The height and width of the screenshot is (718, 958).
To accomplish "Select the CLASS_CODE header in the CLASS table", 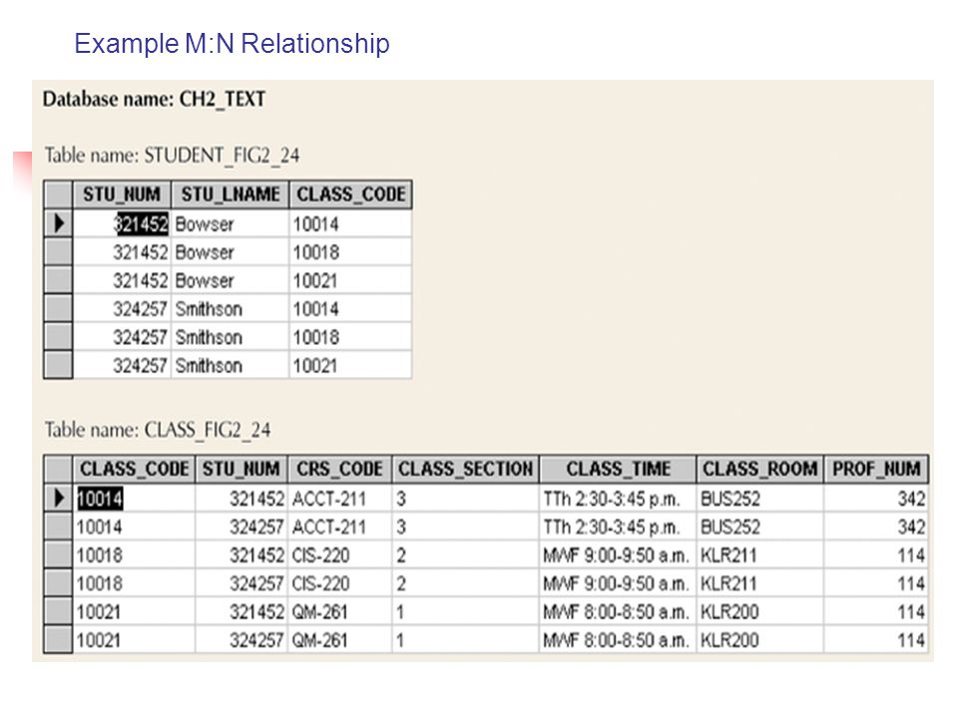I will point(134,469).
